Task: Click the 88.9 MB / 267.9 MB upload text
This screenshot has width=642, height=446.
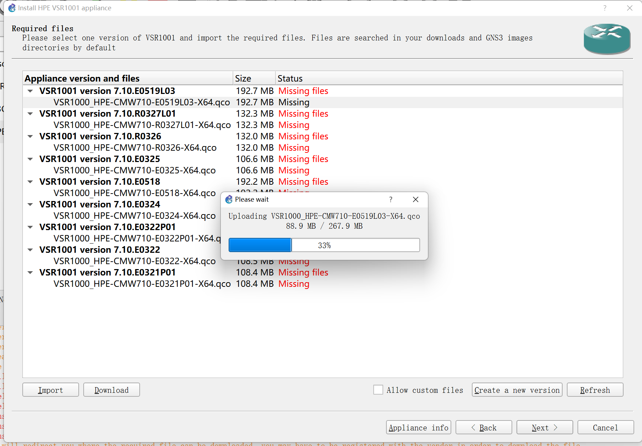Action: click(324, 226)
